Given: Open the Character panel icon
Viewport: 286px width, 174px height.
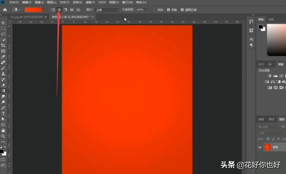Looking at the screenshot, I should (251, 39).
